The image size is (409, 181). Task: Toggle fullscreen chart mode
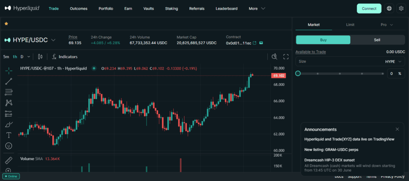pos(286,56)
